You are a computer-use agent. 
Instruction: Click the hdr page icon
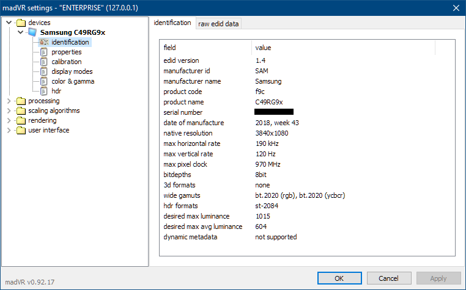click(43, 91)
